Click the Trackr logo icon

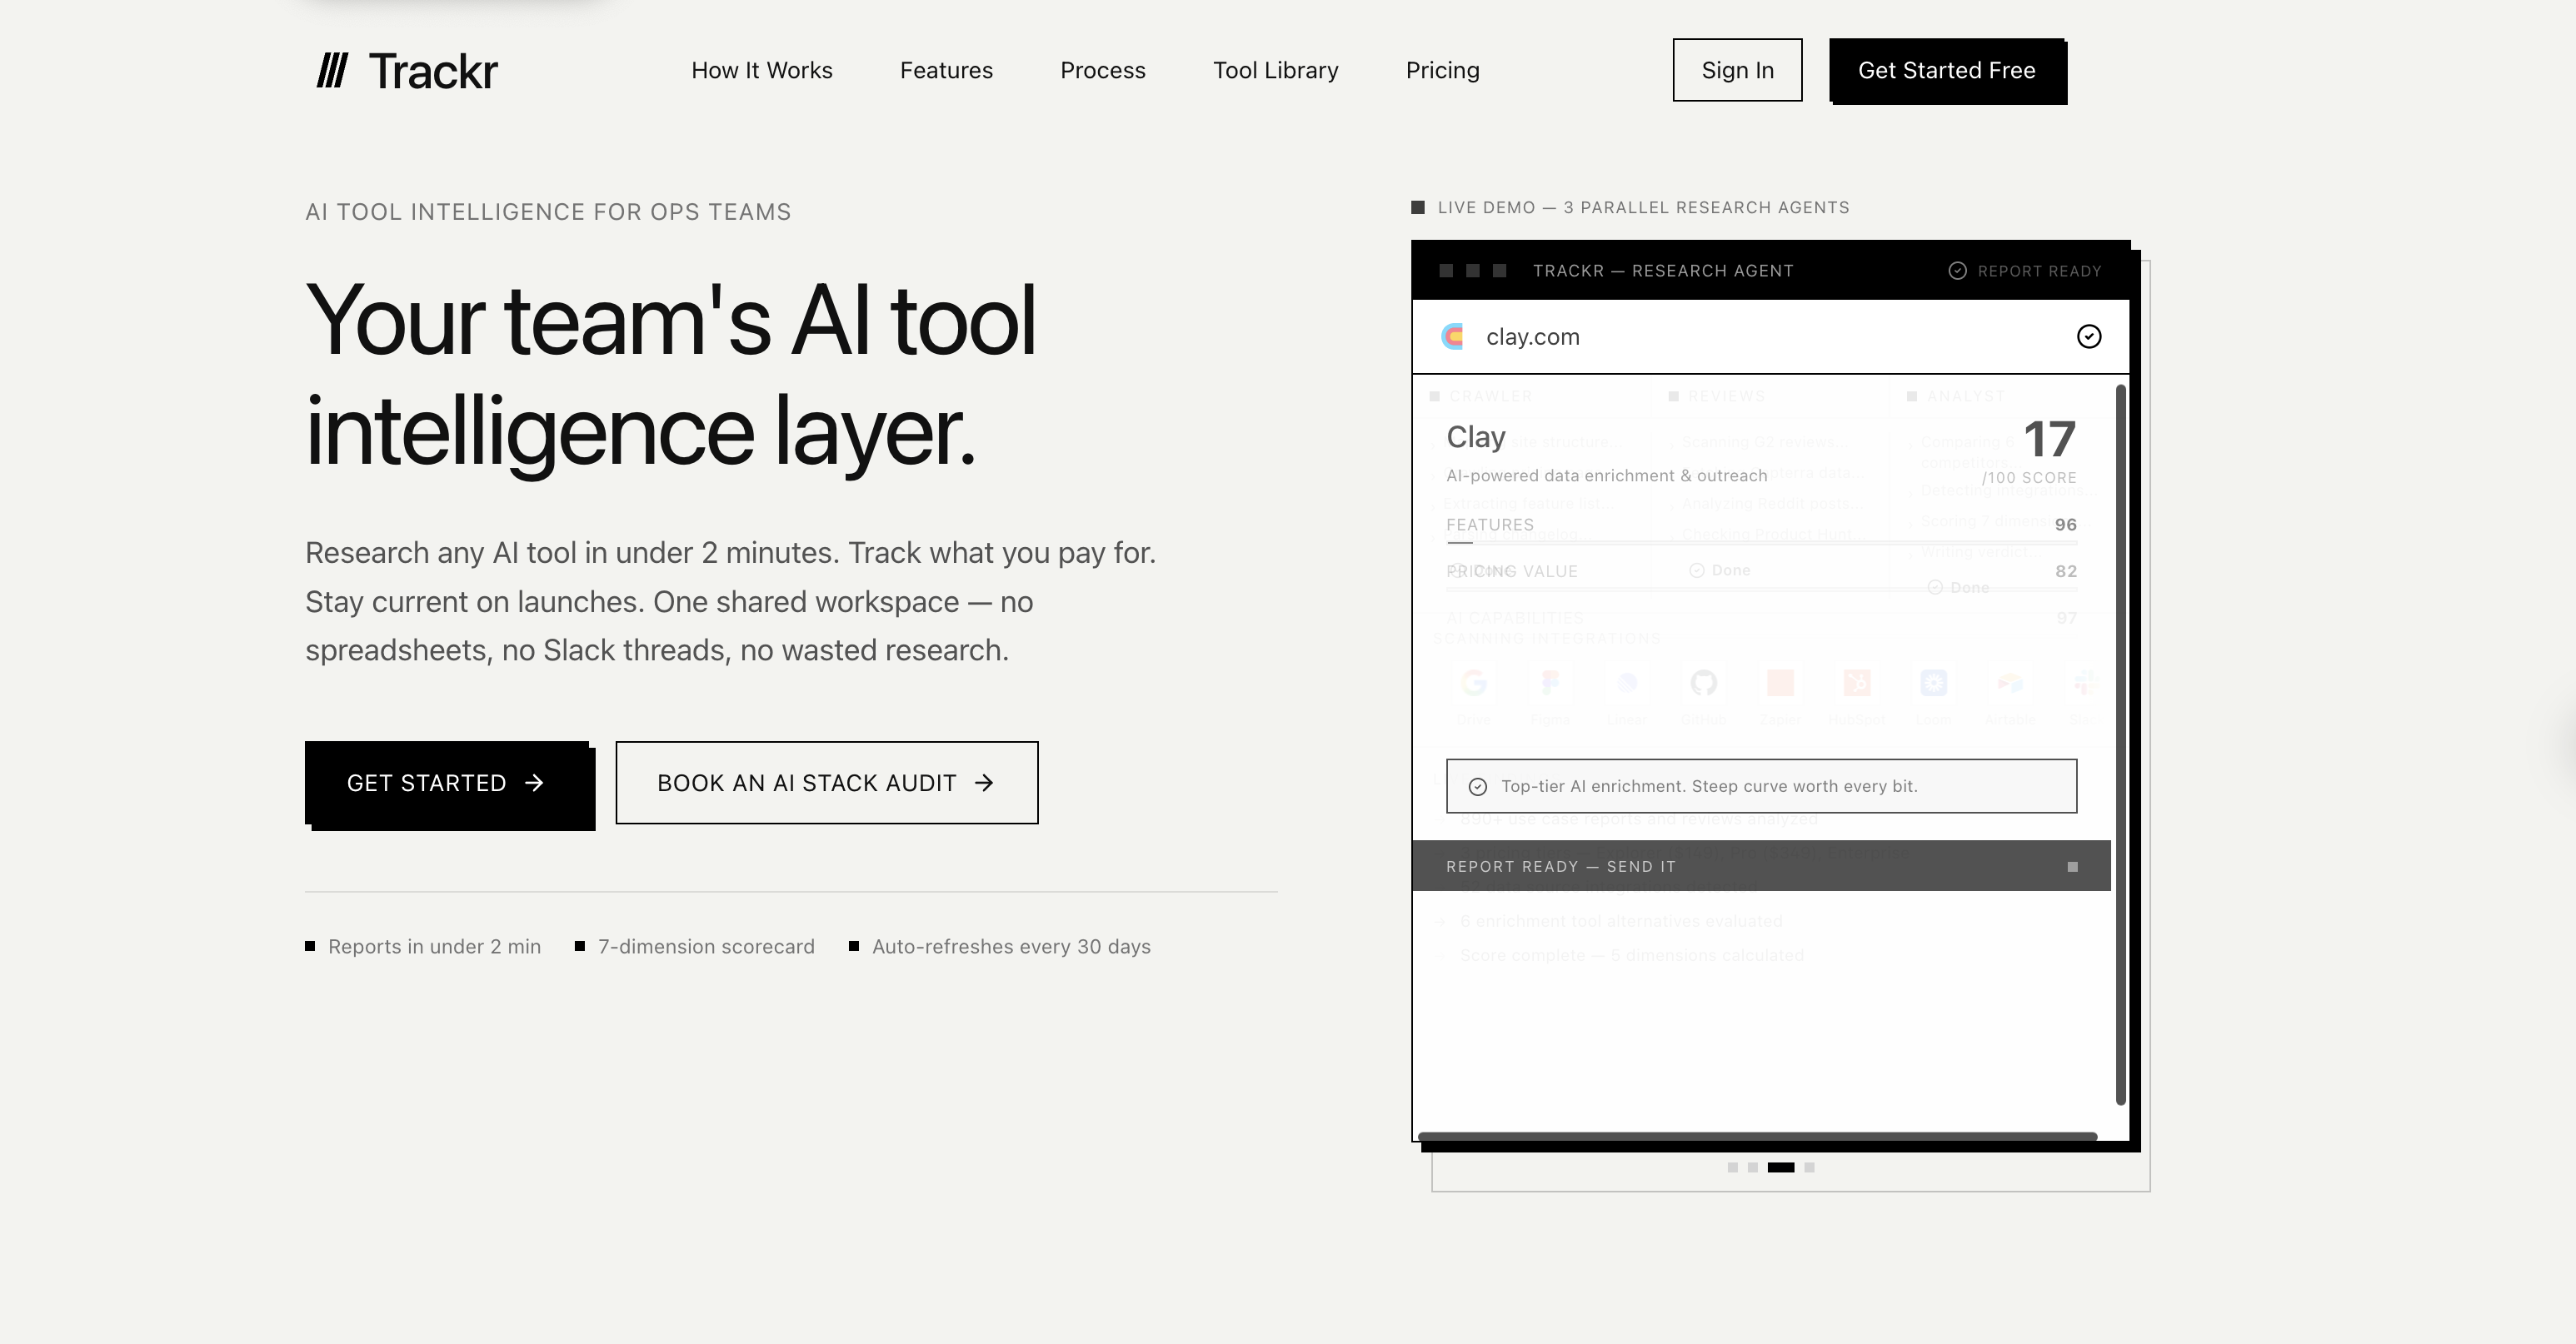[333, 69]
